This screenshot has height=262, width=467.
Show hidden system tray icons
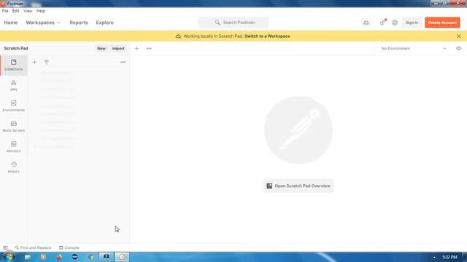(x=434, y=257)
